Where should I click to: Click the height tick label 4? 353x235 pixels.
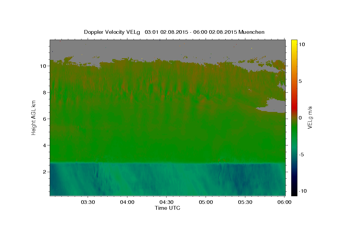(x=44, y=145)
